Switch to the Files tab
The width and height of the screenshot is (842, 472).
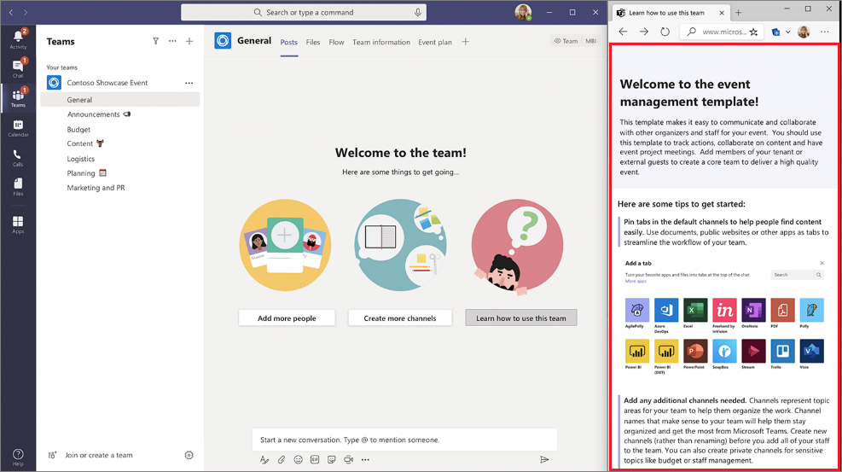[313, 43]
